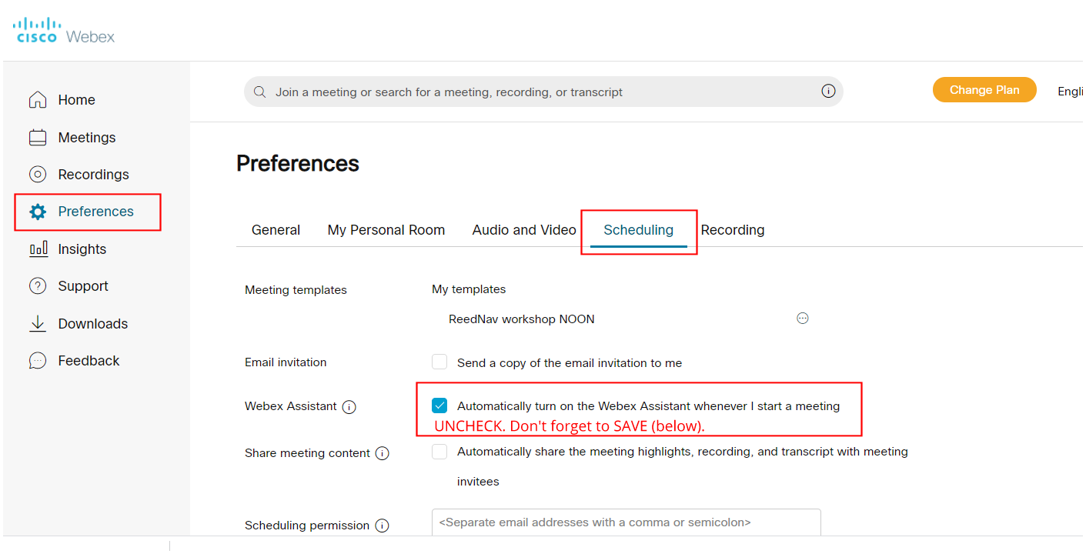Open the Recordings sidebar icon
Screen dimensions: 1086x554
click(38, 175)
